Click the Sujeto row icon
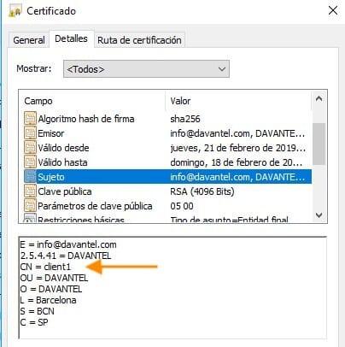This screenshot has height=347, width=345. 30,177
